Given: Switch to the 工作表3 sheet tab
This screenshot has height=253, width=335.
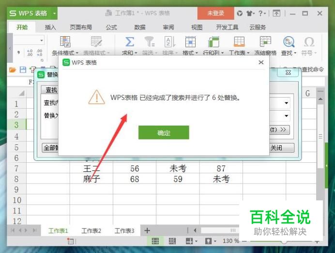Looking at the screenshot, I should [x=124, y=231].
